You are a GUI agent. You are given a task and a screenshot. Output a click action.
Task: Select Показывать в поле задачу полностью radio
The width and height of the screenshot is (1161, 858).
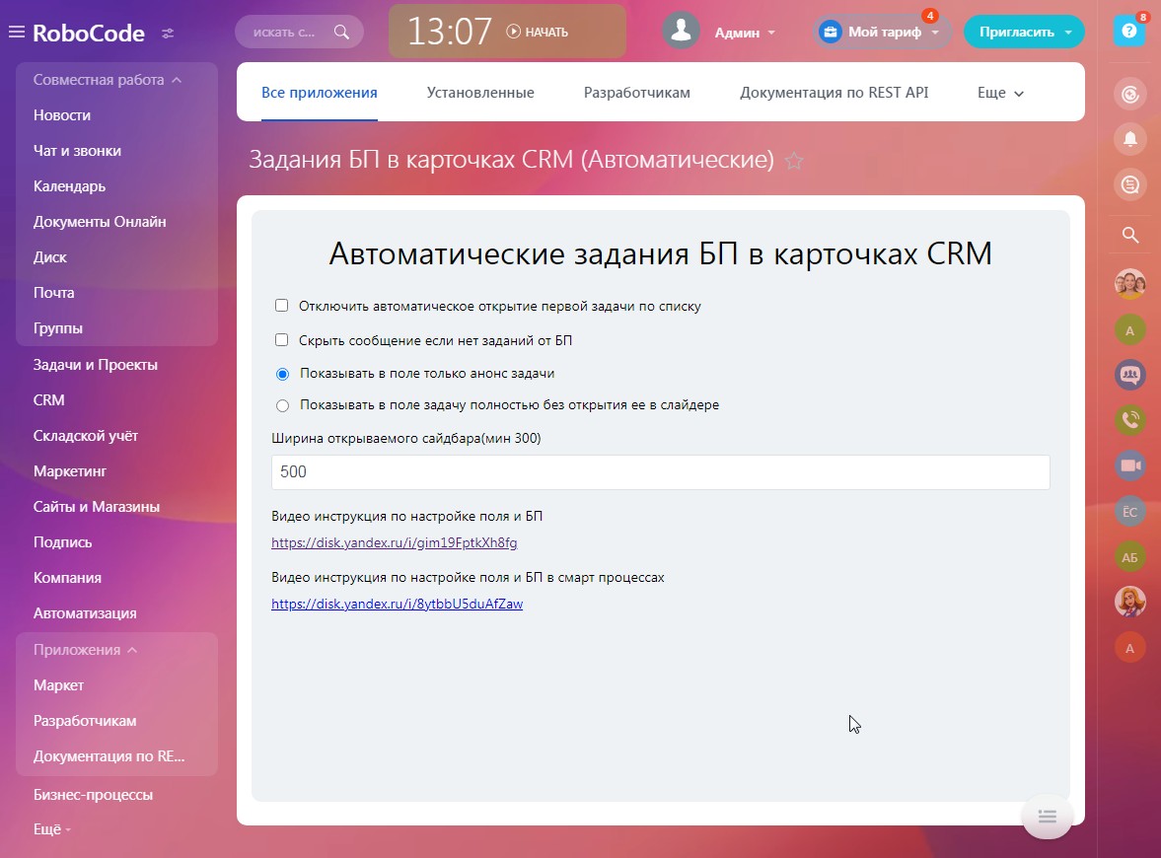[x=282, y=405]
